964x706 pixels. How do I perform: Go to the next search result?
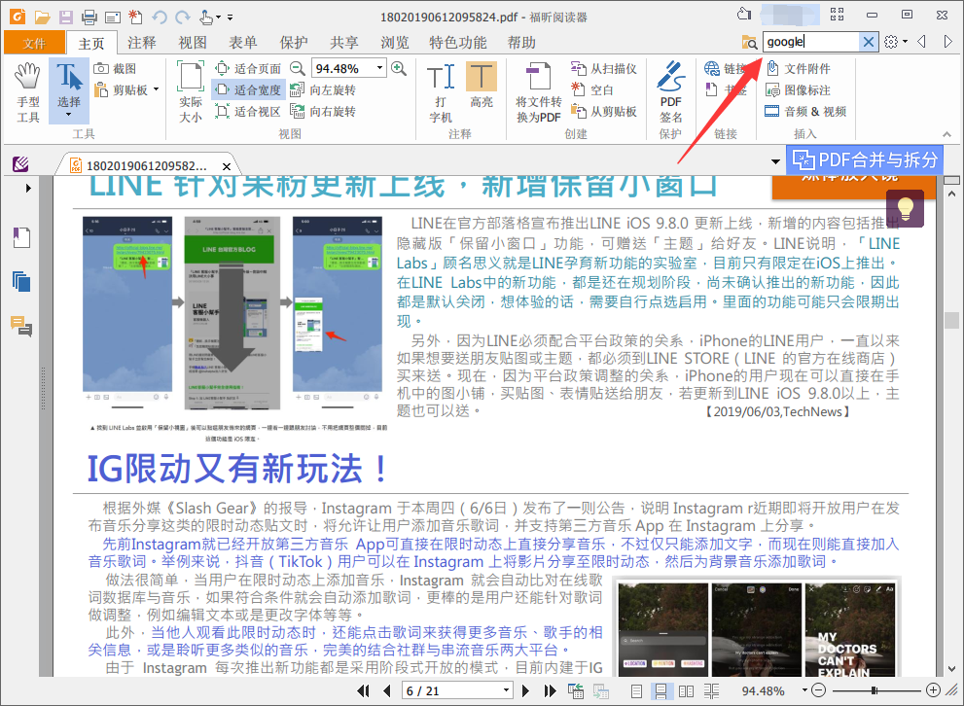[947, 42]
